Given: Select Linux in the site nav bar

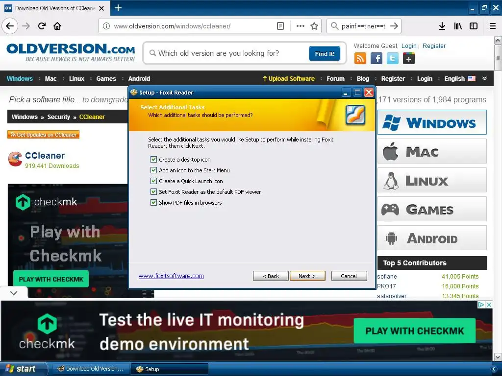Looking at the screenshot, I should 76,79.
